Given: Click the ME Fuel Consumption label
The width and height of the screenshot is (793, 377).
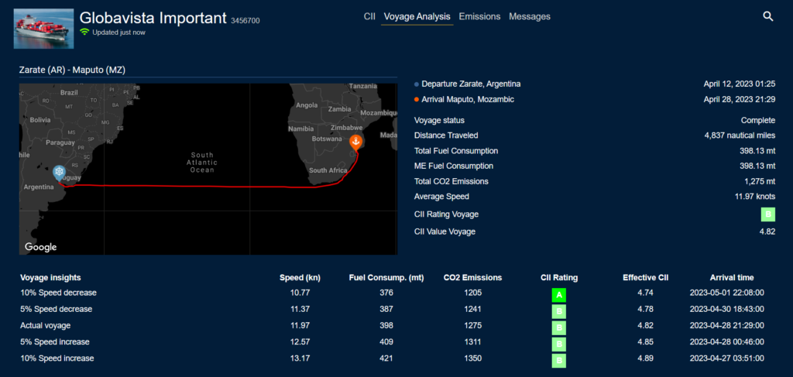Looking at the screenshot, I should coord(454,166).
